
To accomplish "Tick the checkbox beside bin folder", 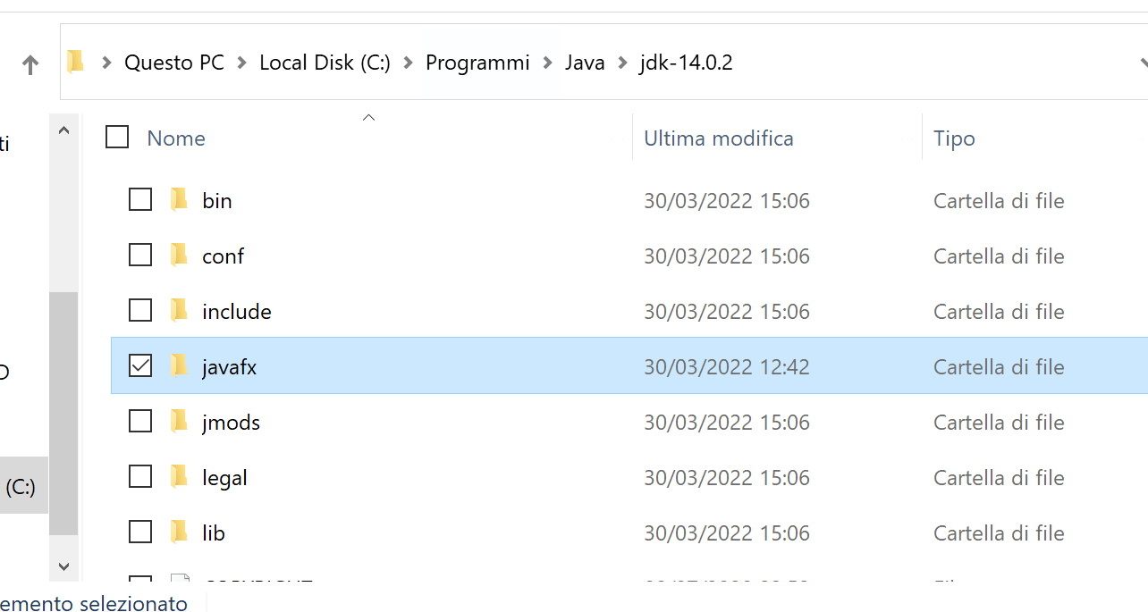I will [x=140, y=199].
